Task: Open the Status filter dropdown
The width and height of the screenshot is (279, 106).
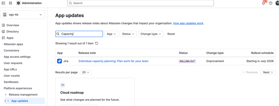Action: (128, 34)
